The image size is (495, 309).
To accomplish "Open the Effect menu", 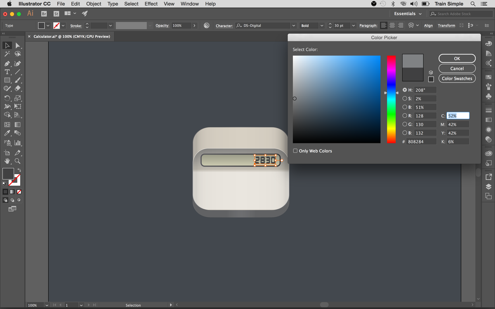I will pyautogui.click(x=151, y=4).
